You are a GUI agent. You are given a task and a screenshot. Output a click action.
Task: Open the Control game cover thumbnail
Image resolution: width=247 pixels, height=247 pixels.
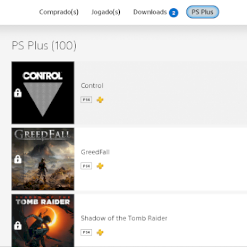pos(43,93)
